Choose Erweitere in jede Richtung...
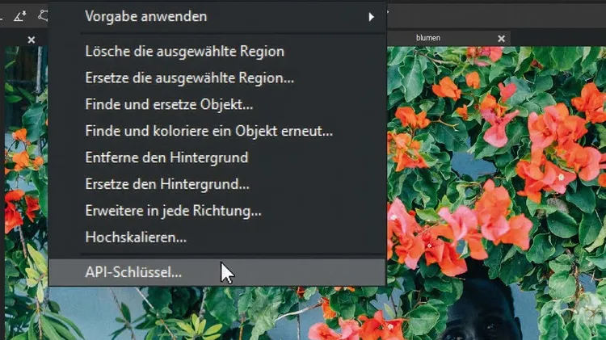The width and height of the screenshot is (606, 340). 173,211
